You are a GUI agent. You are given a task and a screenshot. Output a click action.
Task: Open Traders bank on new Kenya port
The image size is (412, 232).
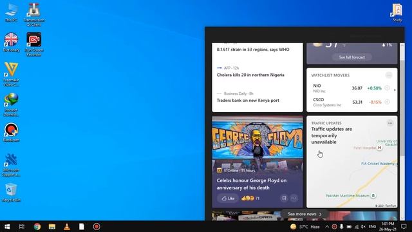248,101
